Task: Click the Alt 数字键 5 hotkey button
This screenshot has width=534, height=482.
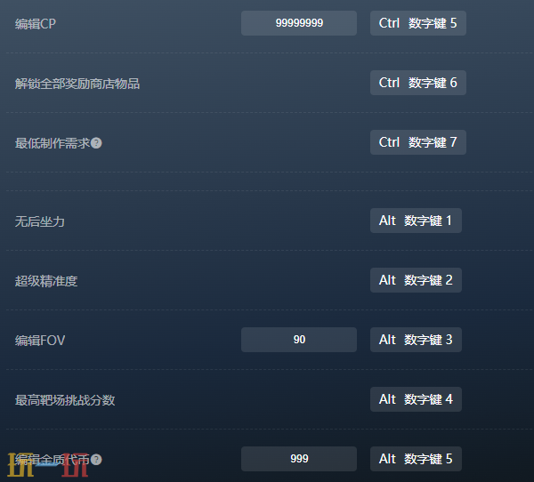Action: 416,459
